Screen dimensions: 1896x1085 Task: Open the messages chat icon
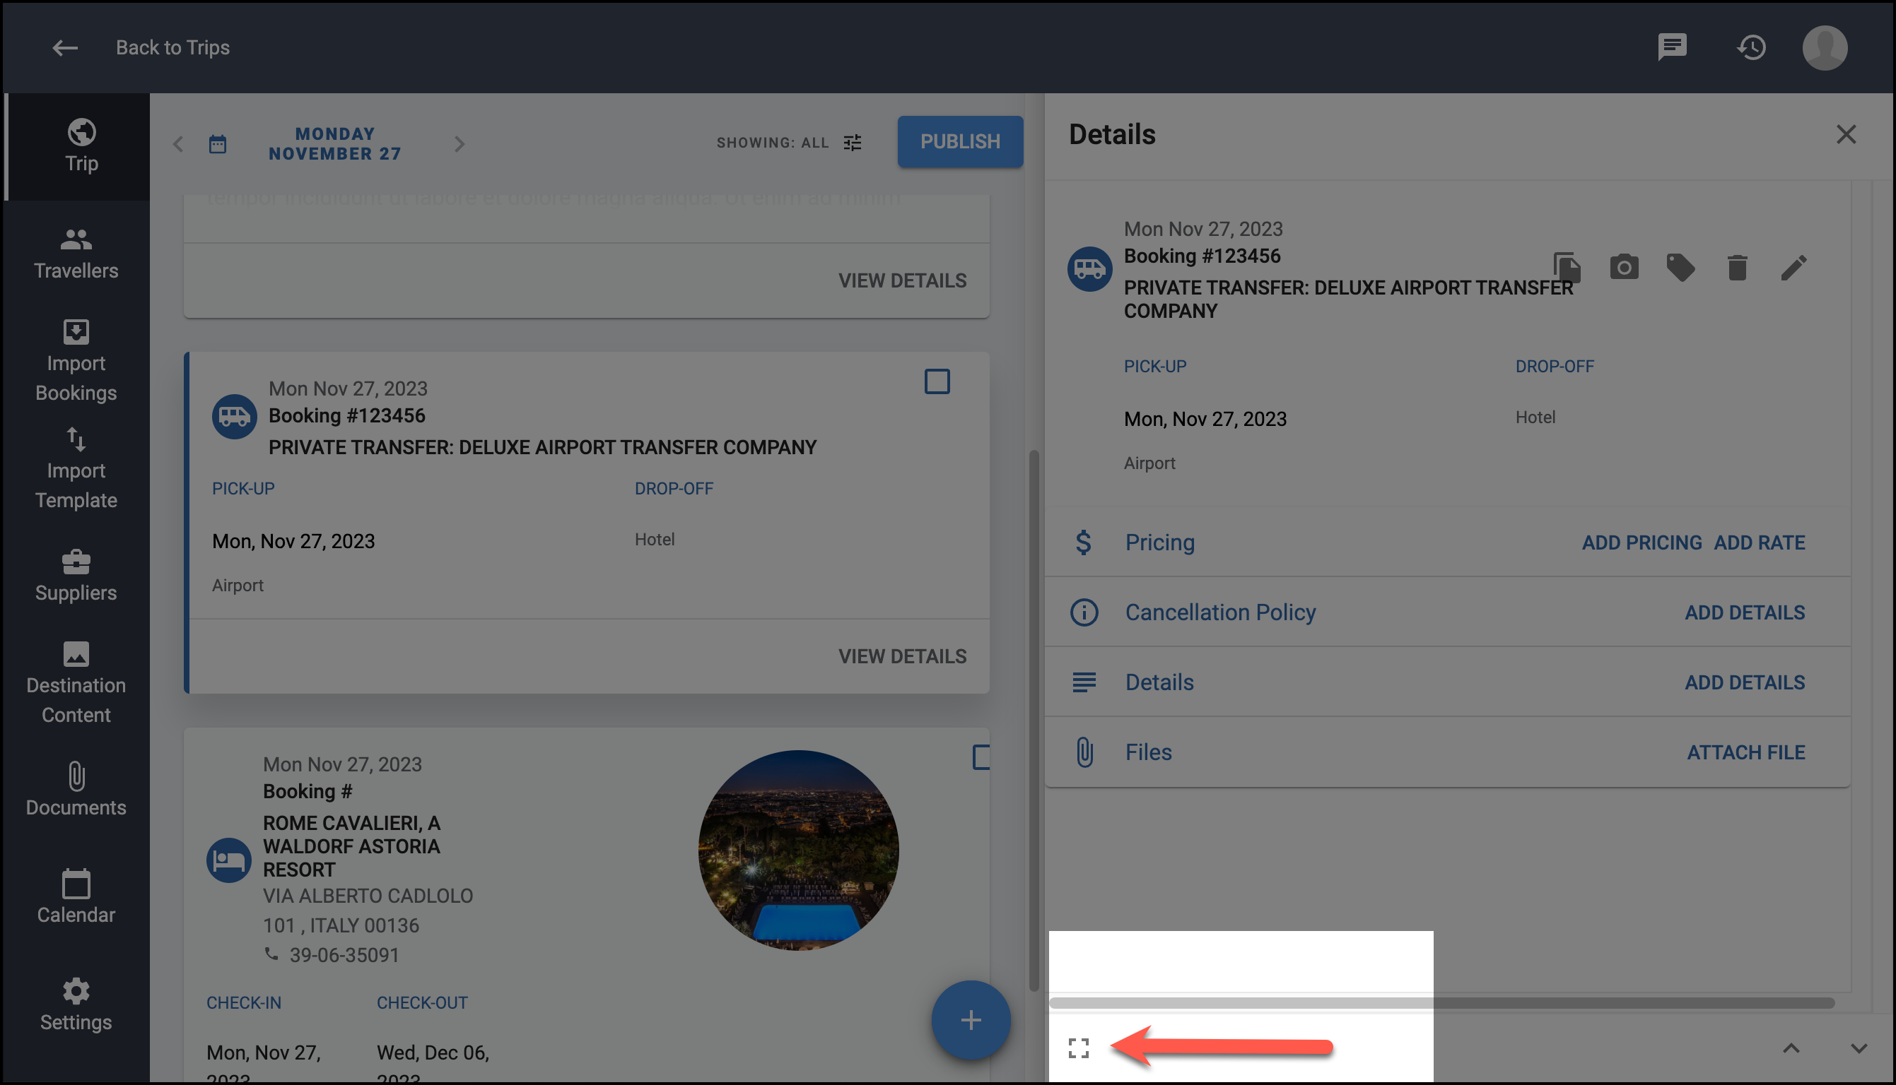[x=1672, y=48]
